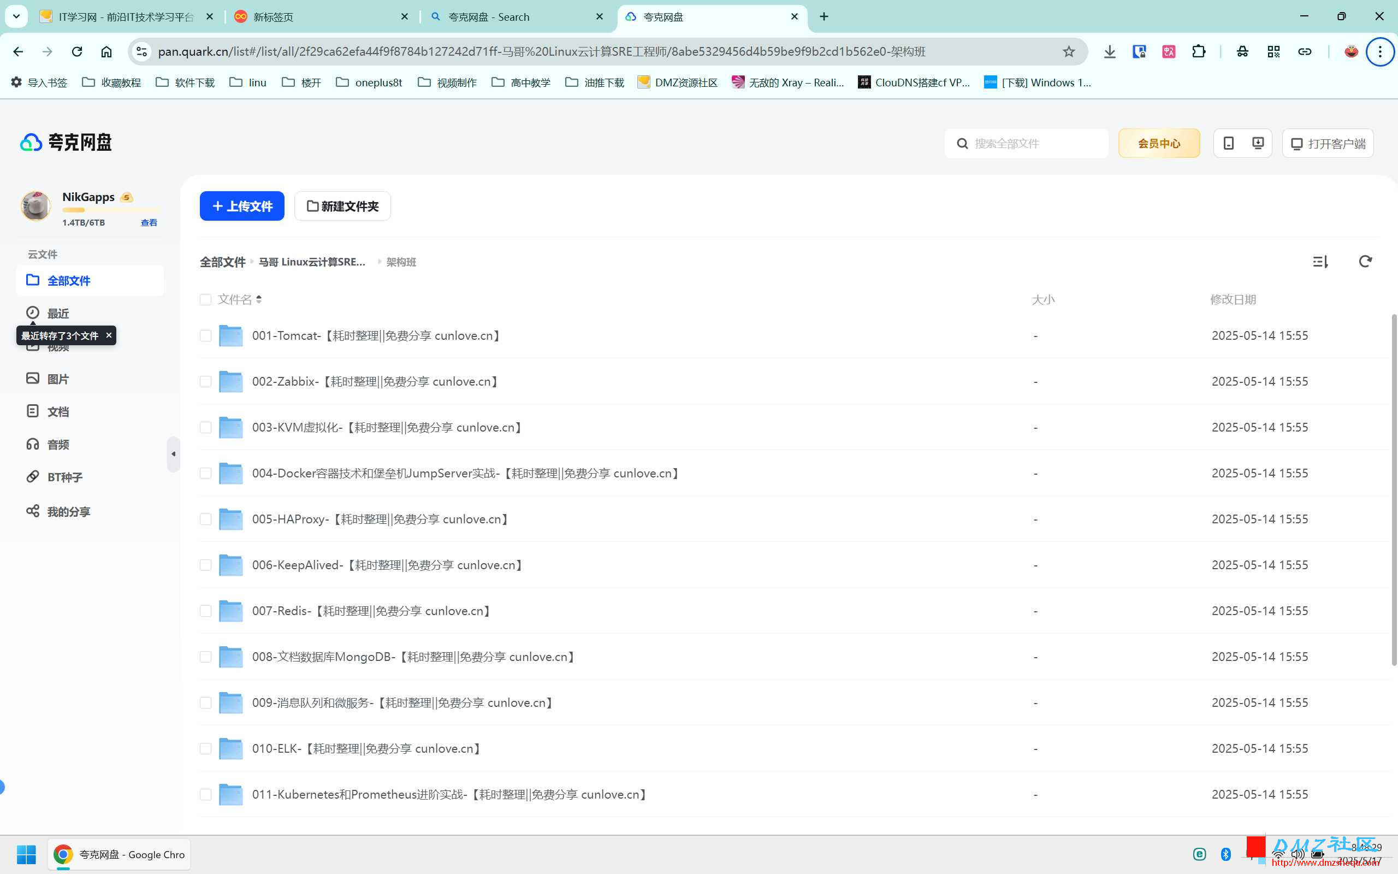
Task: Refresh the file list with reload icon
Action: 1365,261
